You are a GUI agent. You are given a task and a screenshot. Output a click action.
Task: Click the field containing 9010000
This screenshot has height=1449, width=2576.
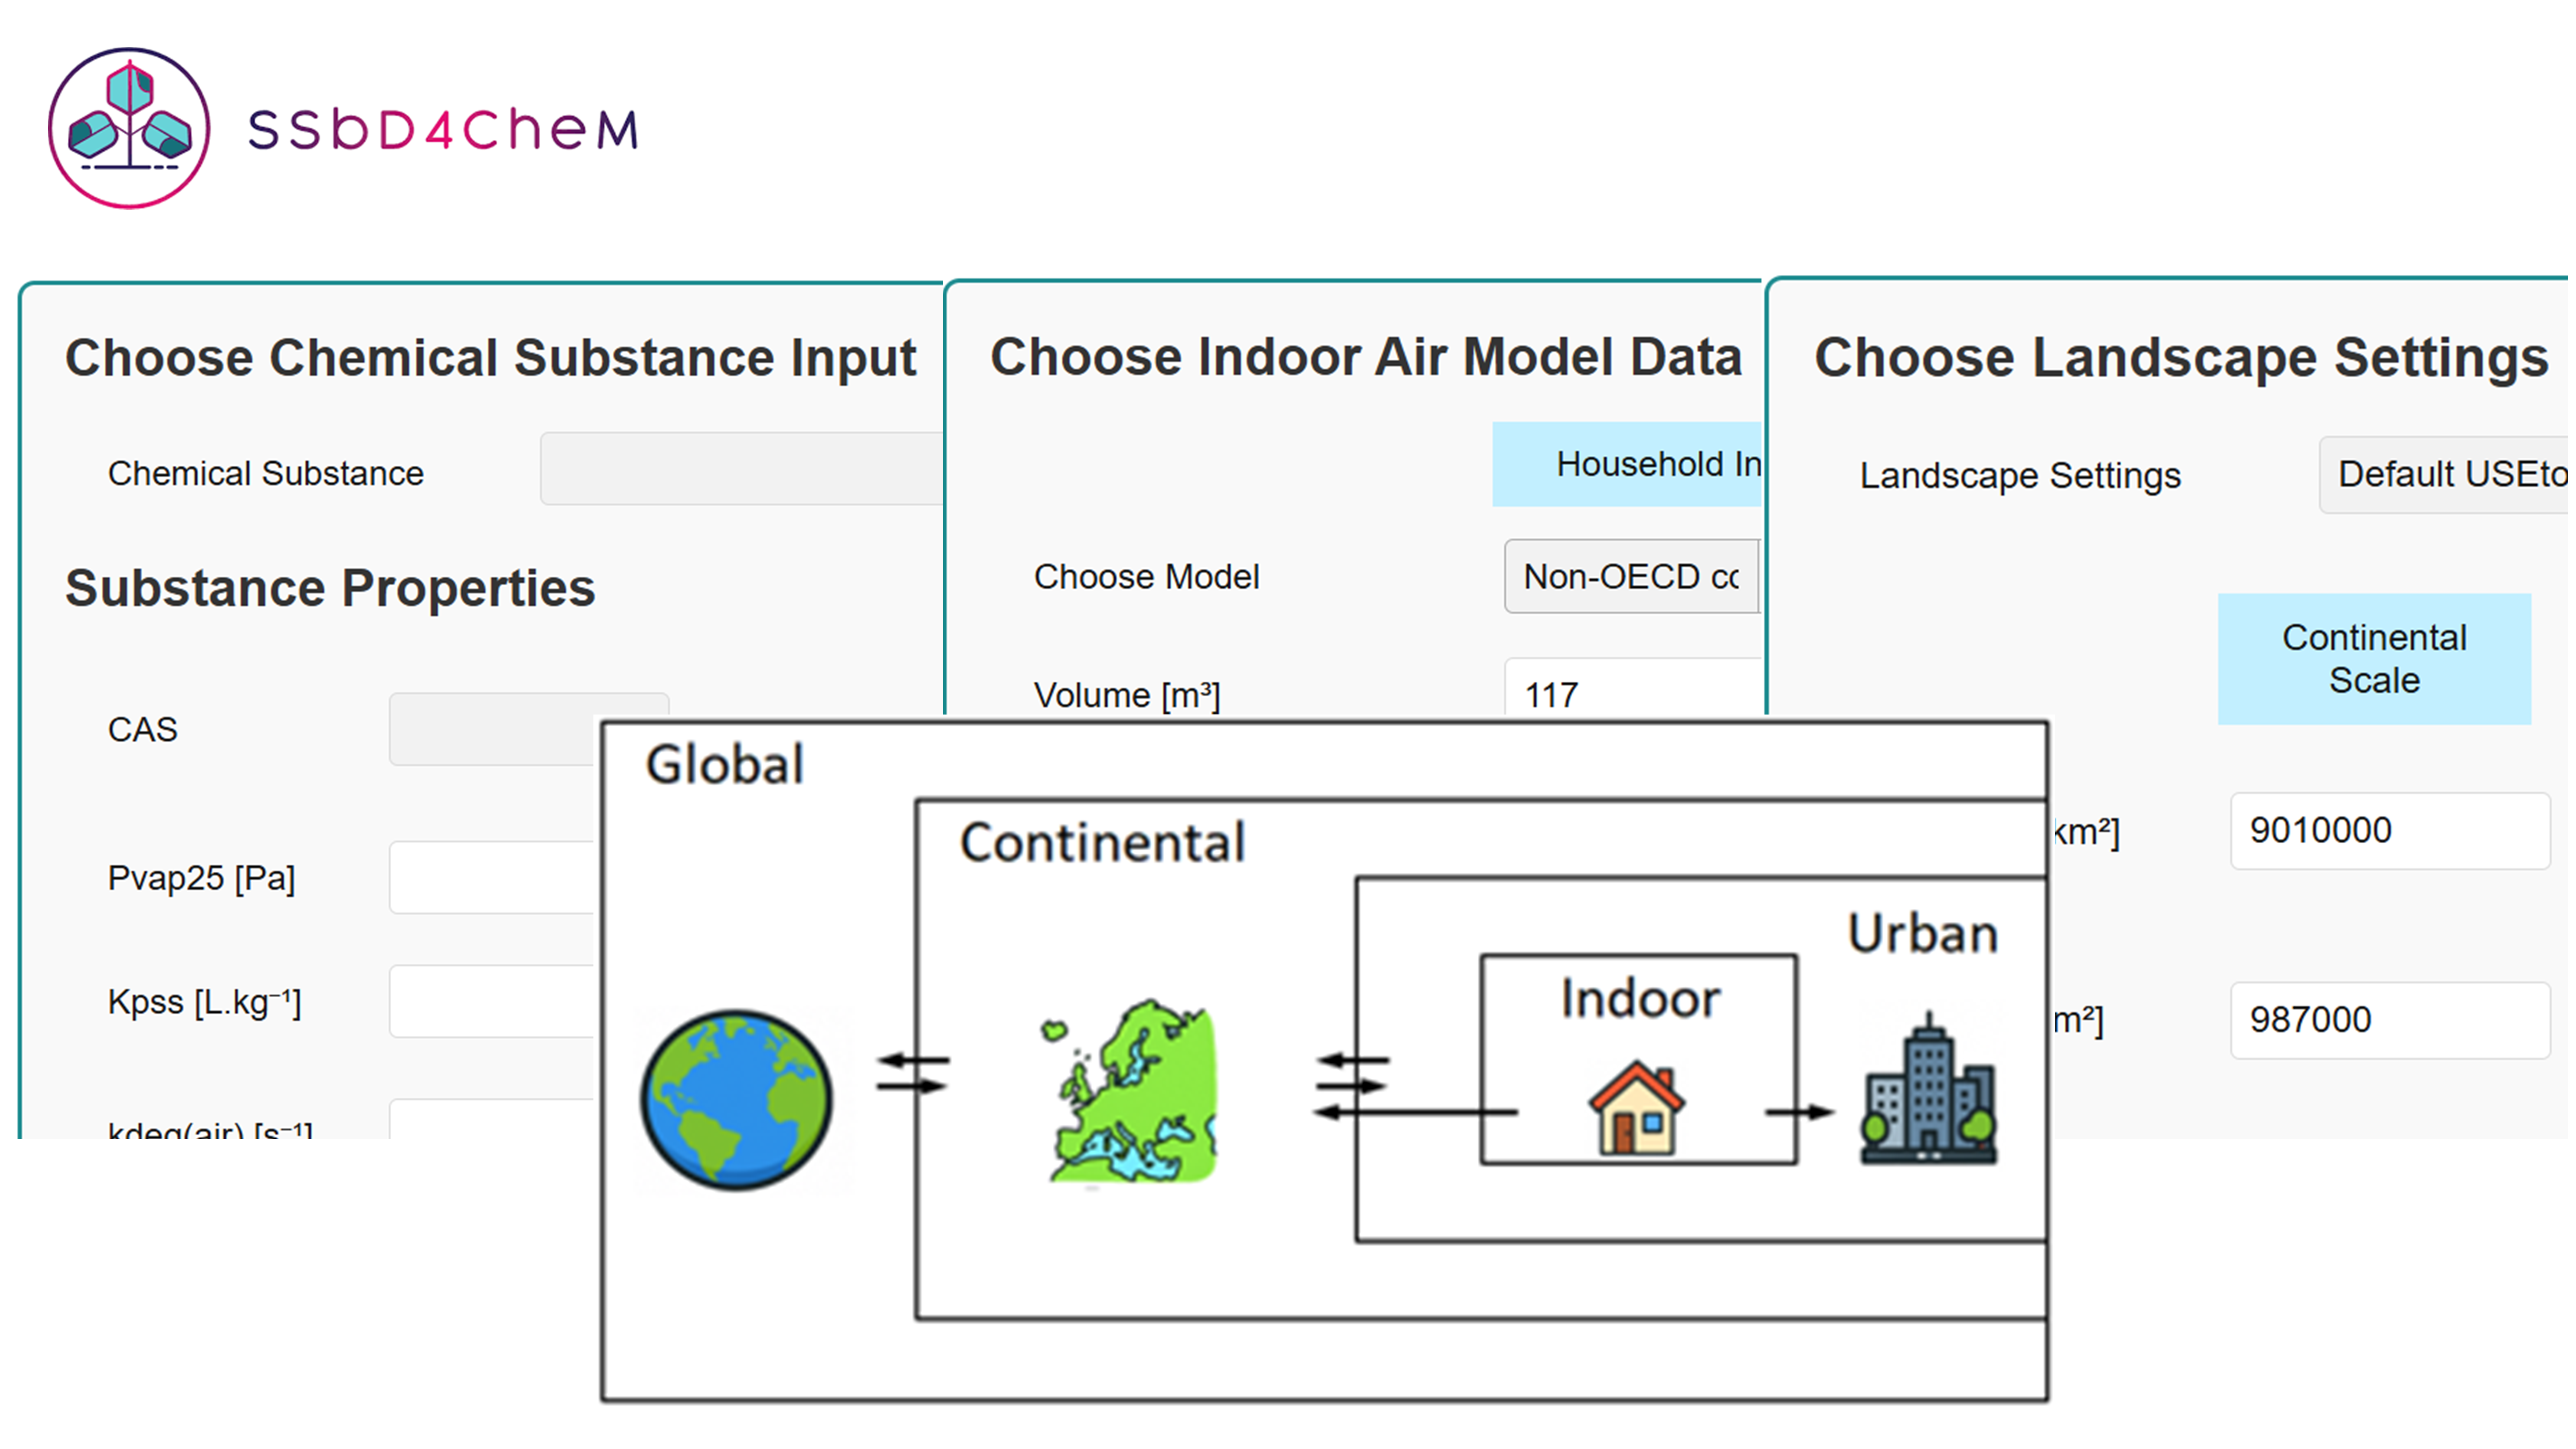(x=2390, y=831)
